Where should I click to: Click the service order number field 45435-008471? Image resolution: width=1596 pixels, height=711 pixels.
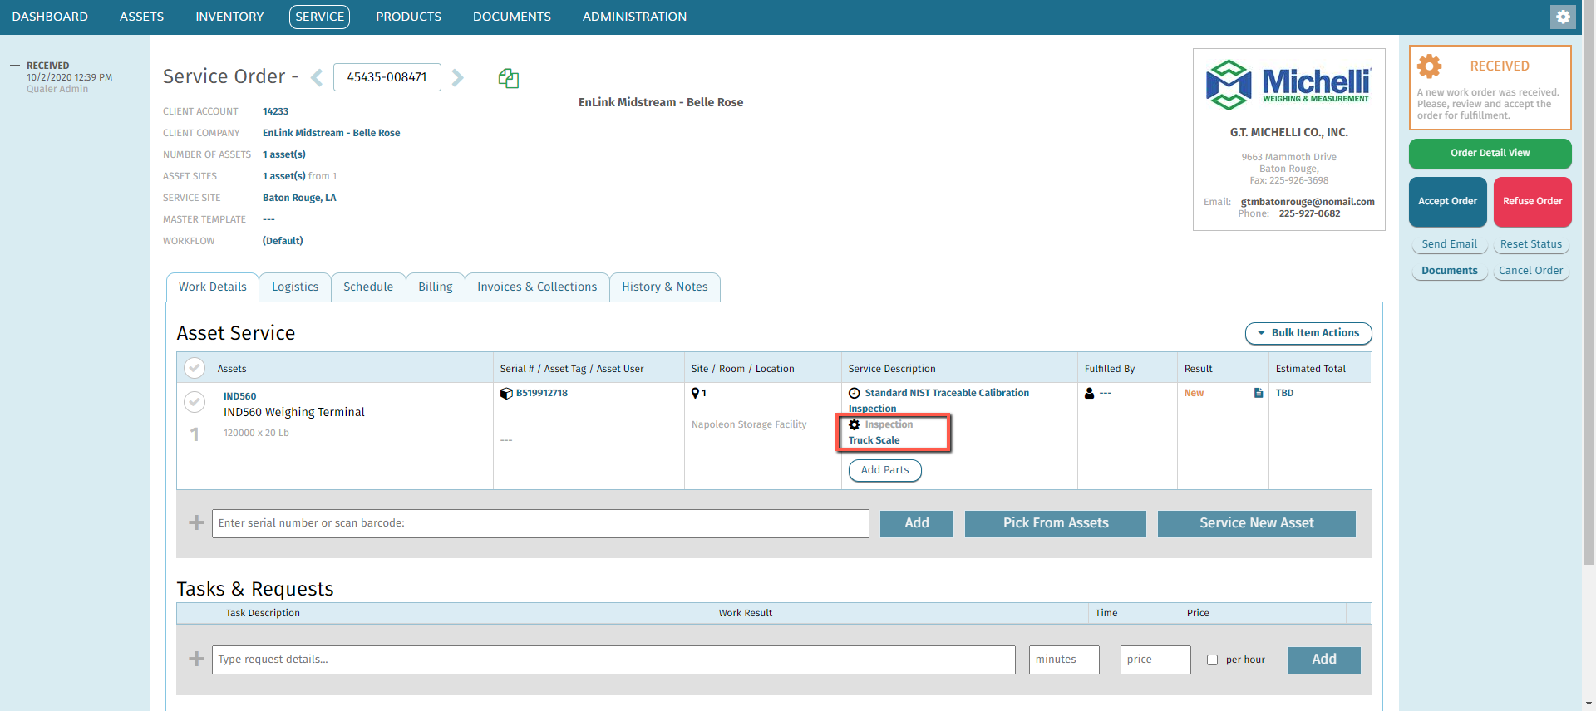[x=387, y=77]
